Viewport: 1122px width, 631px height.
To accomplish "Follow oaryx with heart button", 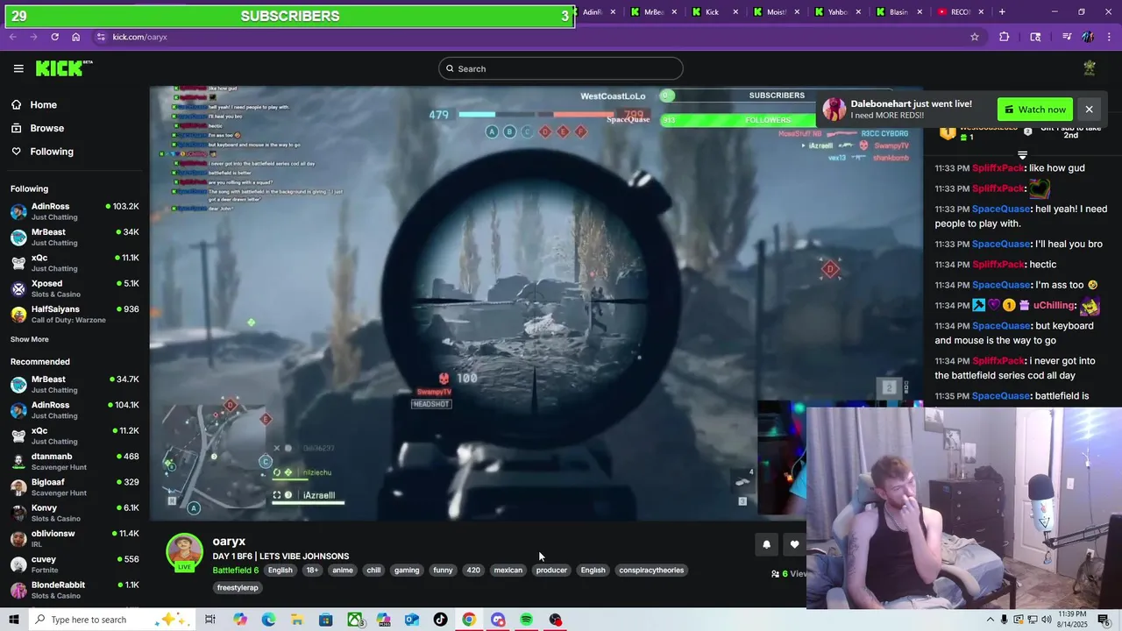I will pos(794,544).
